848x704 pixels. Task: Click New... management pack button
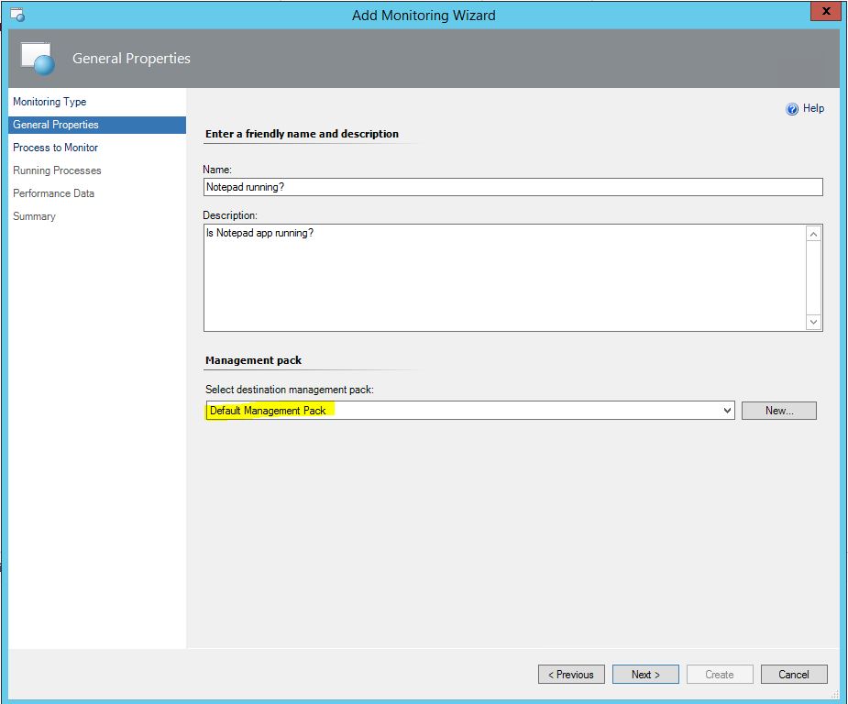[778, 411]
